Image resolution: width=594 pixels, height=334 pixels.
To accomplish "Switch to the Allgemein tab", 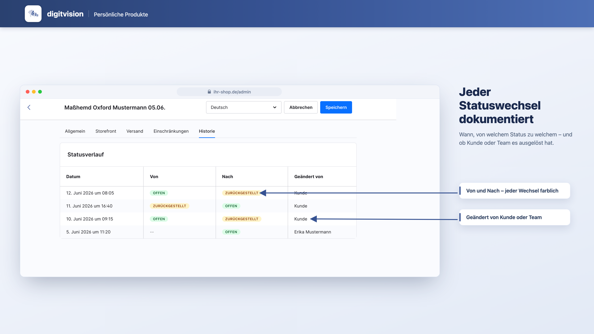I will 75,131.
